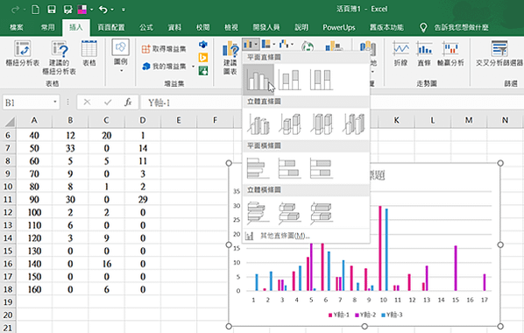Click the Y軸-2 purple legend entry
The height and width of the screenshot is (333, 524).
coord(365,315)
